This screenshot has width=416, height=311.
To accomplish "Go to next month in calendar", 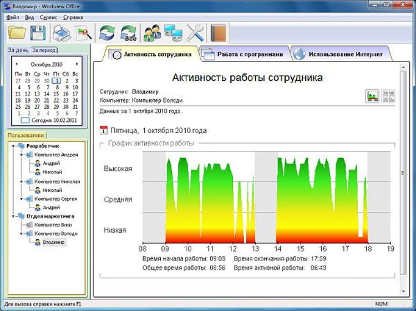I will 77,64.
